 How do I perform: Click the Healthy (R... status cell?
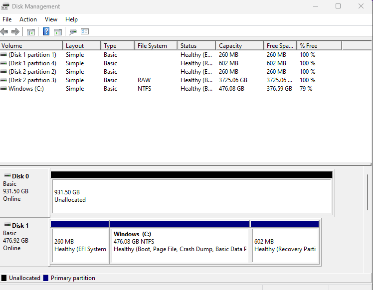click(x=196, y=63)
